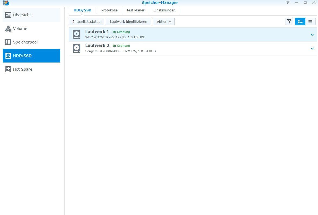Expand Laufwerk 1 details chevron
The image size is (318, 215).
click(x=312, y=35)
